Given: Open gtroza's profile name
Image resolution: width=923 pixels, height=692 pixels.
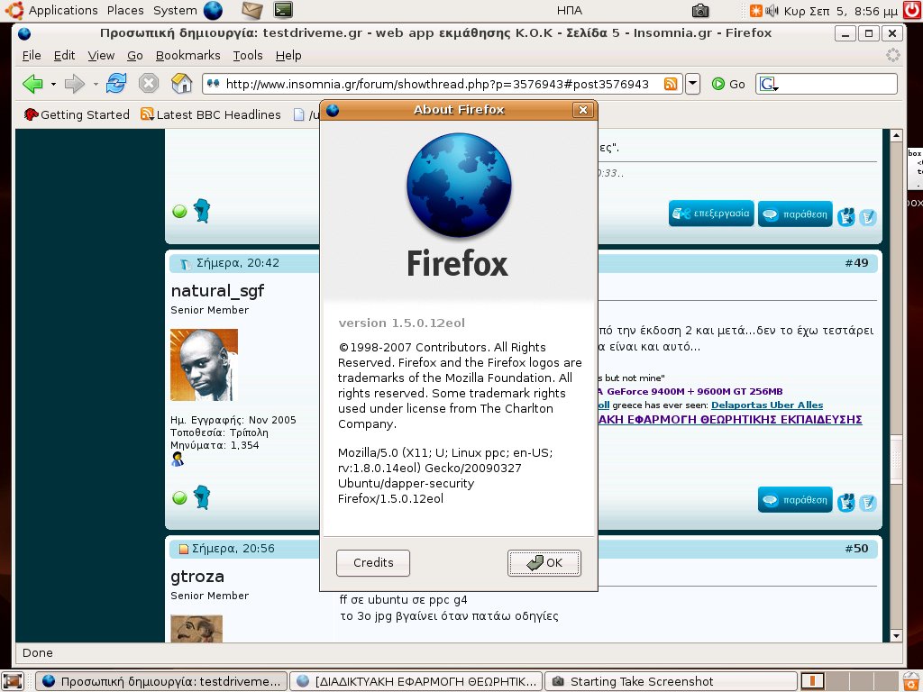Looking at the screenshot, I should pyautogui.click(x=197, y=576).
